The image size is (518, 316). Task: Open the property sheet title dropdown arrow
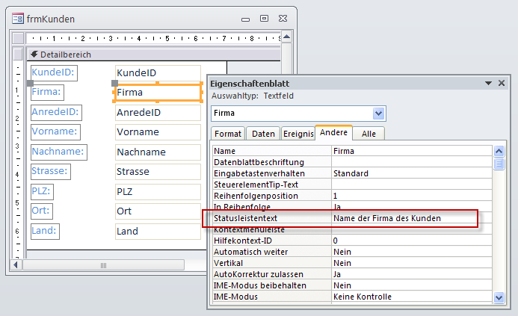(x=488, y=84)
